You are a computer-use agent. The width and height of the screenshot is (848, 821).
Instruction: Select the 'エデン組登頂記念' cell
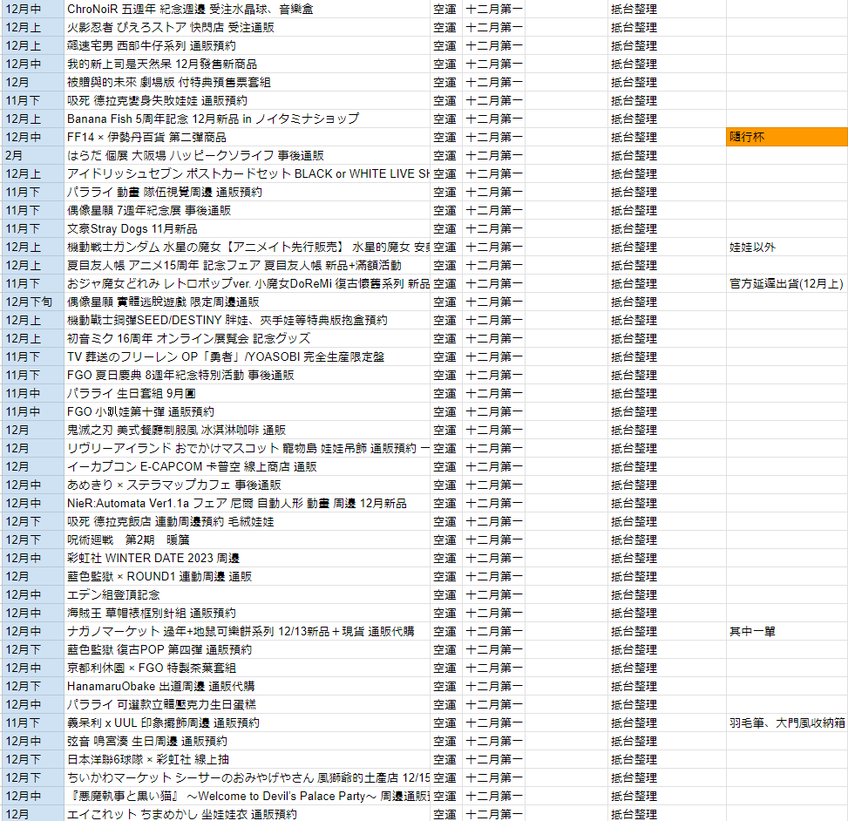tap(248, 594)
